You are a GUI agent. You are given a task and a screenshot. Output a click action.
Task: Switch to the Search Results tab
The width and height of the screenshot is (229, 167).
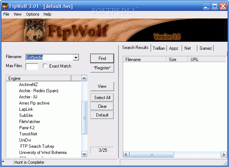135,48
